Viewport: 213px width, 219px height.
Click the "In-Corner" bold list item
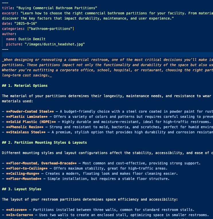coord(19,215)
